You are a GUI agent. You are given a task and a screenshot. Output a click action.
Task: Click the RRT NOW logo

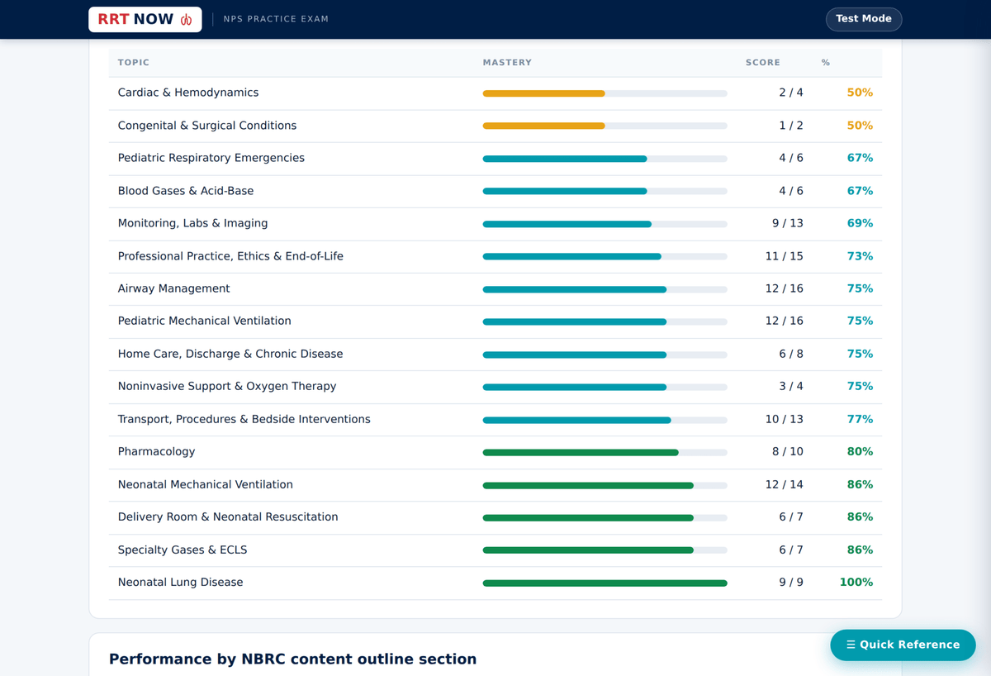click(145, 19)
